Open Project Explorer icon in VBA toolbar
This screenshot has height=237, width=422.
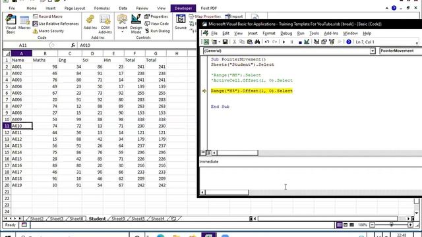coord(316,42)
